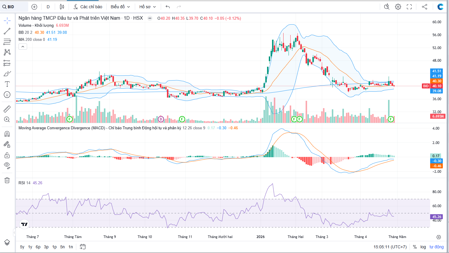Click the purple D dividend marker
This screenshot has width=449, height=253.
pos(161,119)
